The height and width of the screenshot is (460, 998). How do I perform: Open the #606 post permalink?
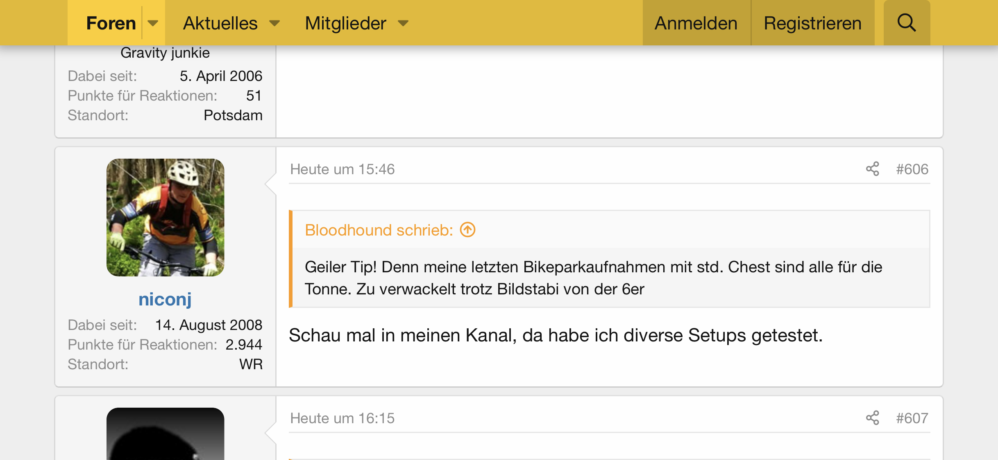912,169
